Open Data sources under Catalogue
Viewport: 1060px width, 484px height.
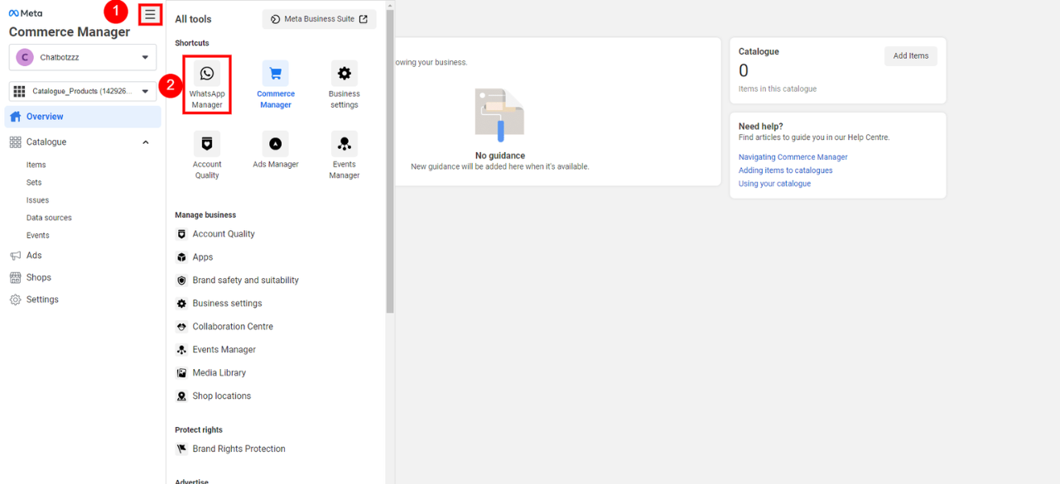(x=49, y=218)
